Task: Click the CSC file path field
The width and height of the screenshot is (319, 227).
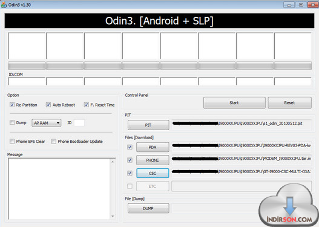Action: tap(242, 173)
